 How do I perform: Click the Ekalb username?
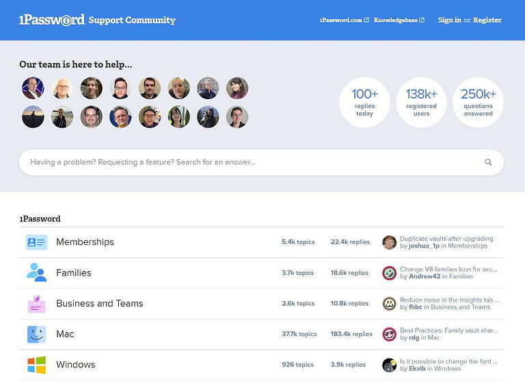pyautogui.click(x=417, y=369)
